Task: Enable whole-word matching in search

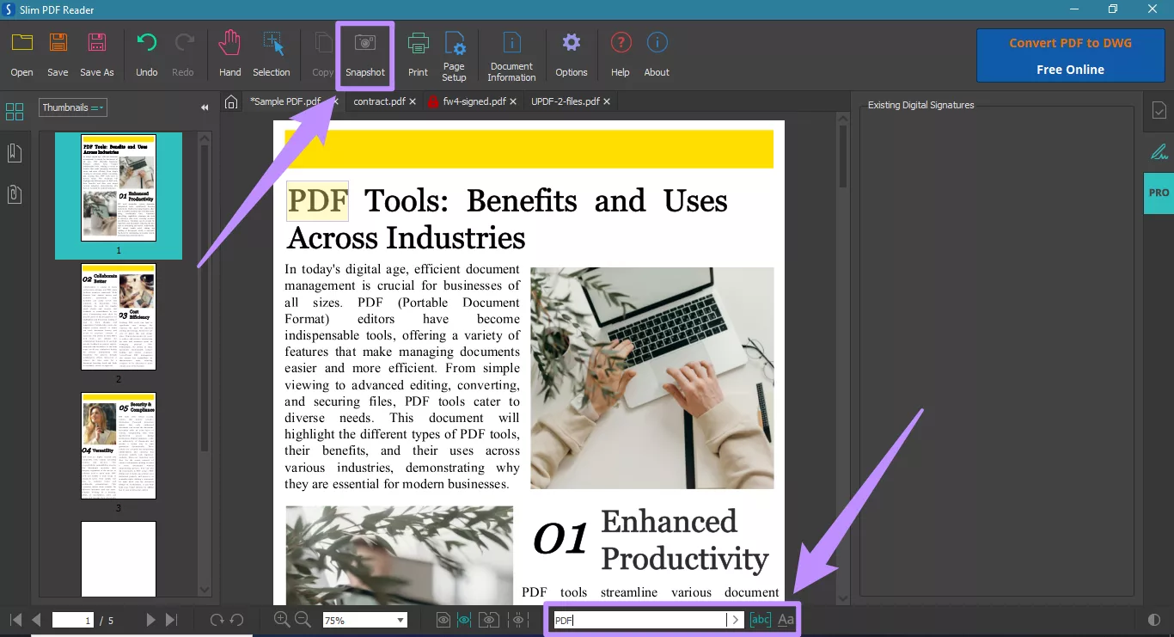Action: (x=760, y=619)
